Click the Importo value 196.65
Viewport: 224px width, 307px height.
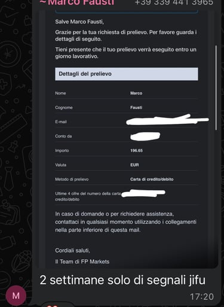pos(137,151)
